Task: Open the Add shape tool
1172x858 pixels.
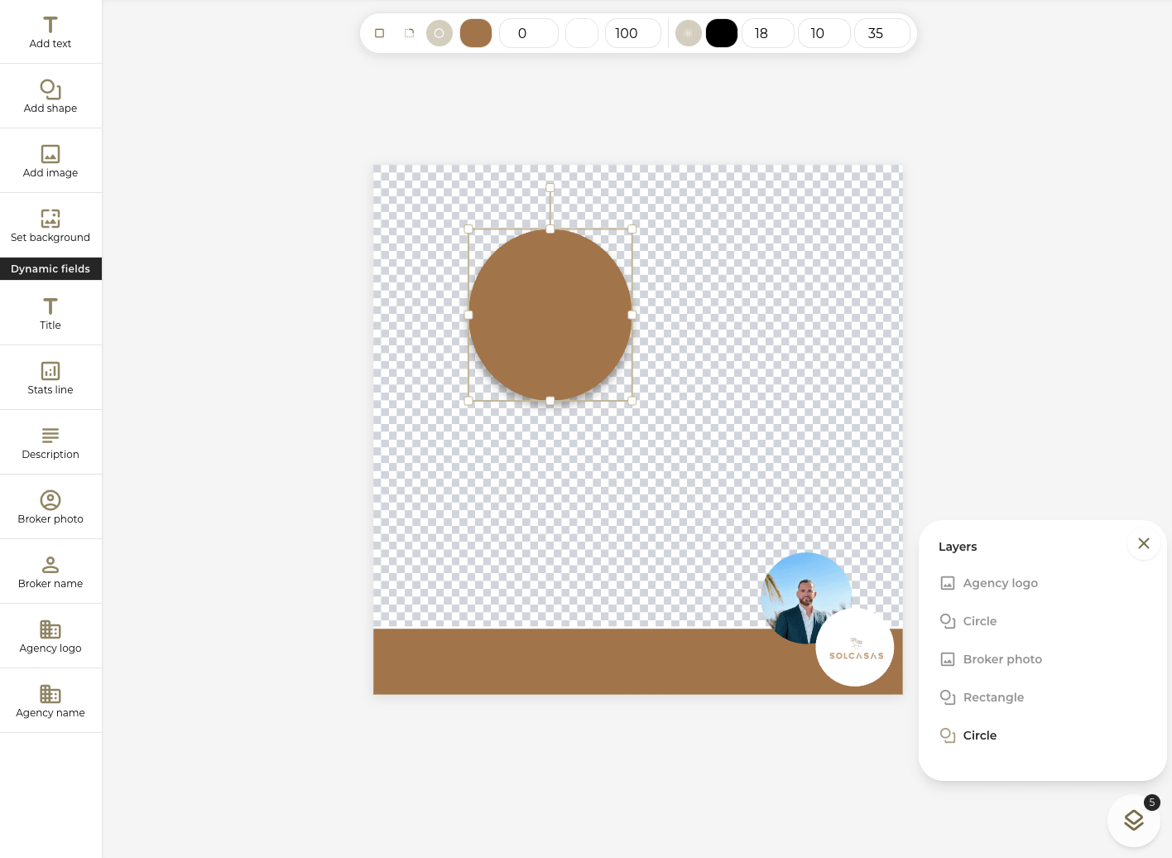Action: tap(50, 96)
